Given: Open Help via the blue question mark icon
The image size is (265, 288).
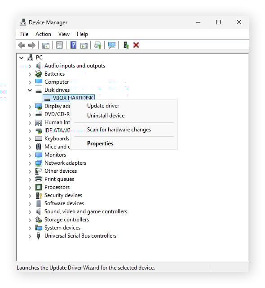Looking at the screenshot, I should (x=74, y=45).
